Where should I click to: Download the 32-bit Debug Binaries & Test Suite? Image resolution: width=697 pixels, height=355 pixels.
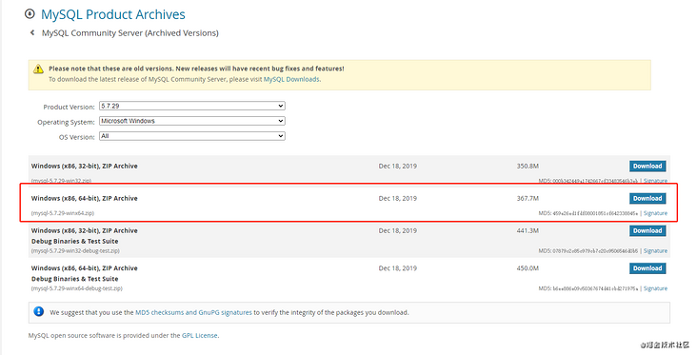click(647, 230)
